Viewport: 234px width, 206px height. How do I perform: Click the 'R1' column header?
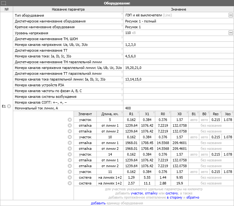click(x=131, y=114)
